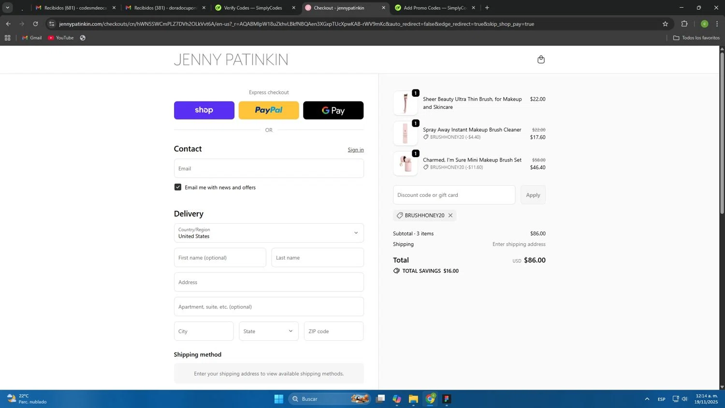
Task: Focus the Discount code or gift card field
Action: tap(454, 195)
